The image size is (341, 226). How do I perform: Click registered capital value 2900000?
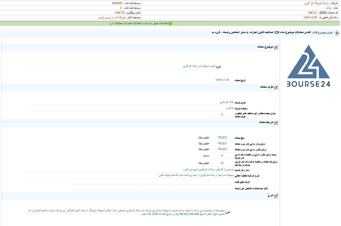click(x=117, y=3)
